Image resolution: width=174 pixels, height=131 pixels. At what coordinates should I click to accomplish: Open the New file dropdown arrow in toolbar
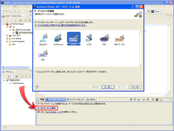pos(8,11)
